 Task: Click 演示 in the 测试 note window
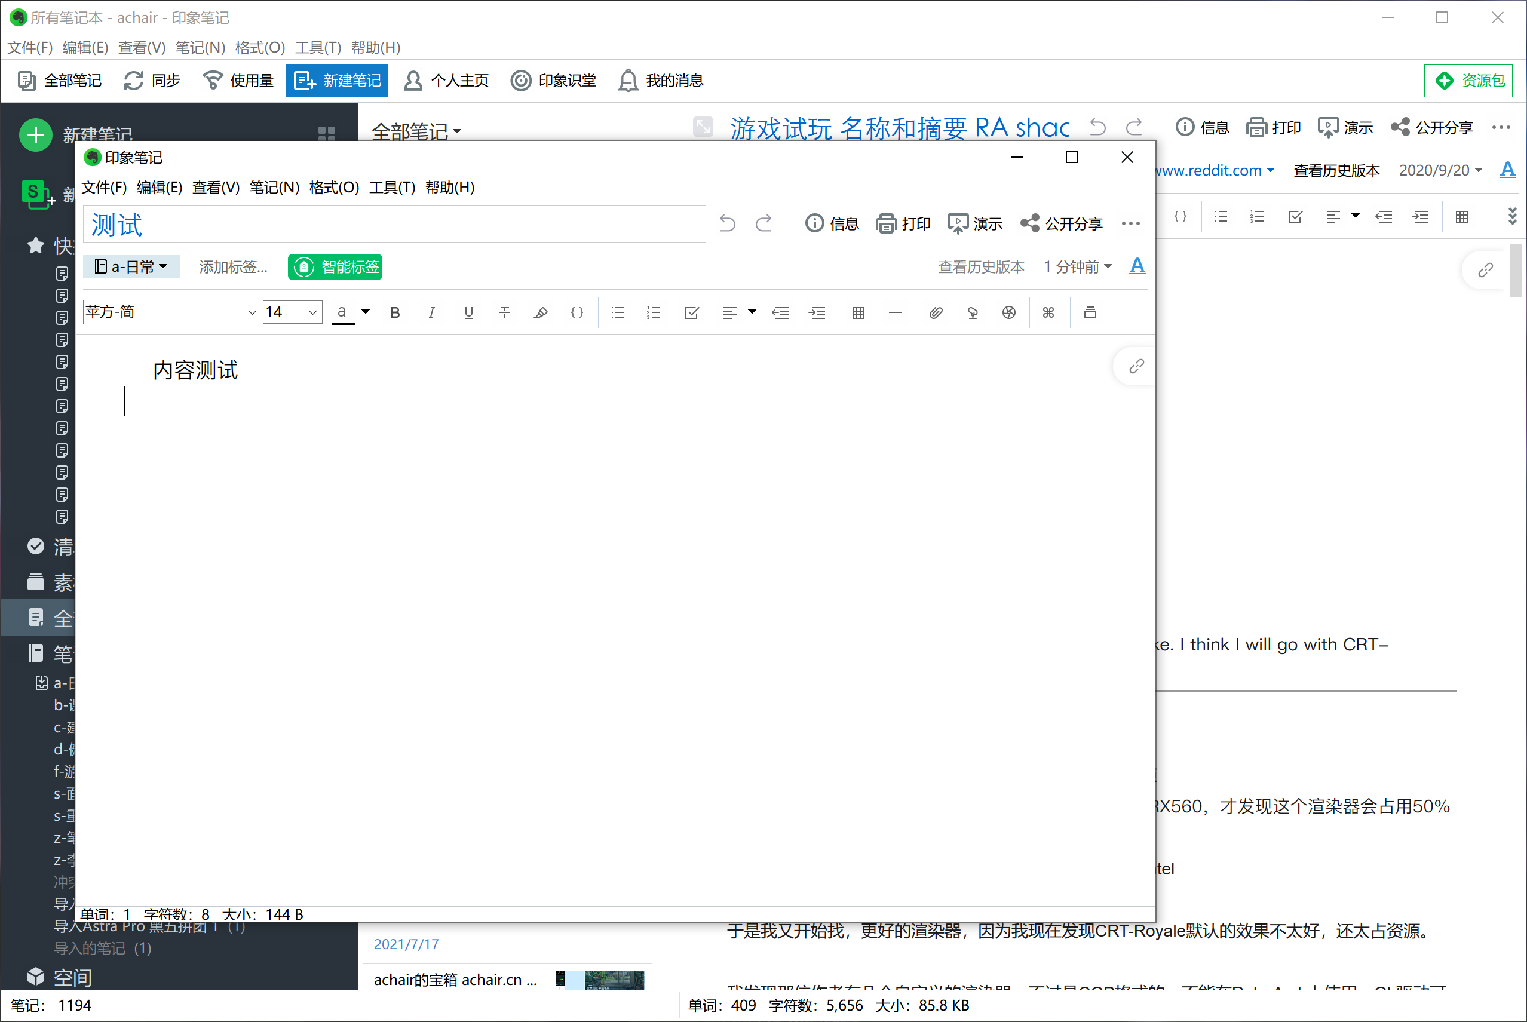(975, 223)
